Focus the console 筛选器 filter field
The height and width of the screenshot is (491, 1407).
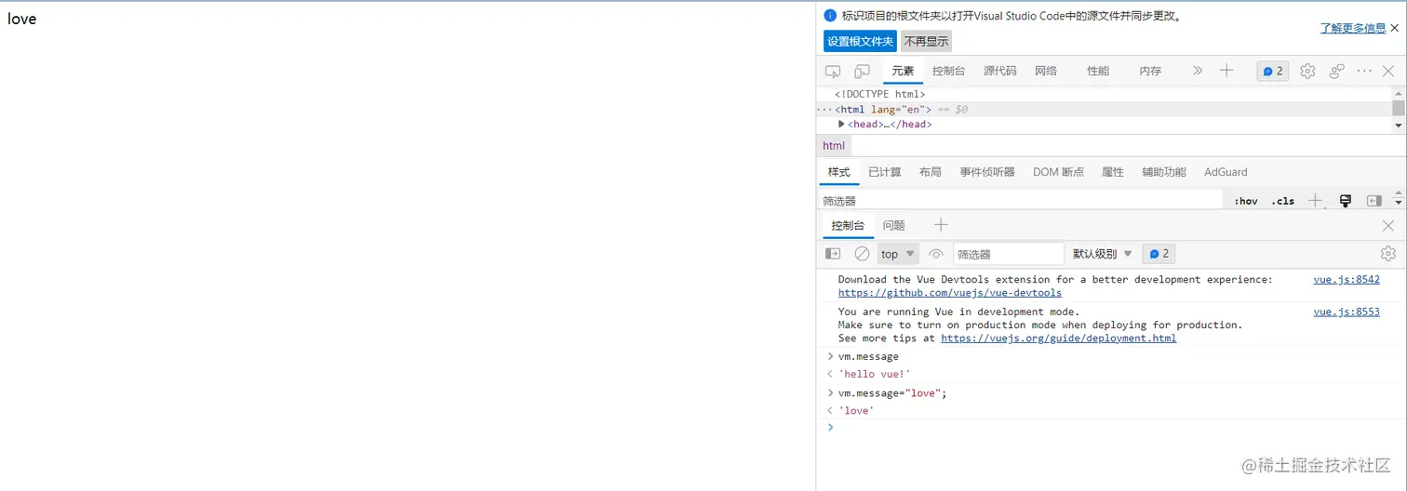tap(1009, 254)
